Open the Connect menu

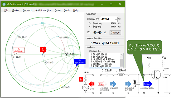tap(27, 10)
